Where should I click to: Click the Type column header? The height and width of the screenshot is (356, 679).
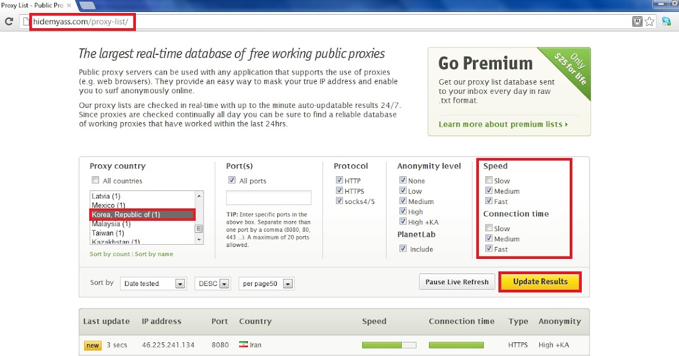coord(518,321)
